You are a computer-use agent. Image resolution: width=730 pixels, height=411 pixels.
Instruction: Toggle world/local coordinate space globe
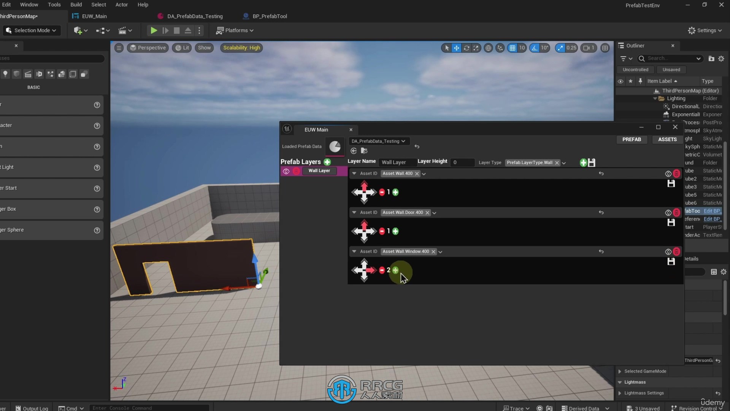(x=488, y=48)
